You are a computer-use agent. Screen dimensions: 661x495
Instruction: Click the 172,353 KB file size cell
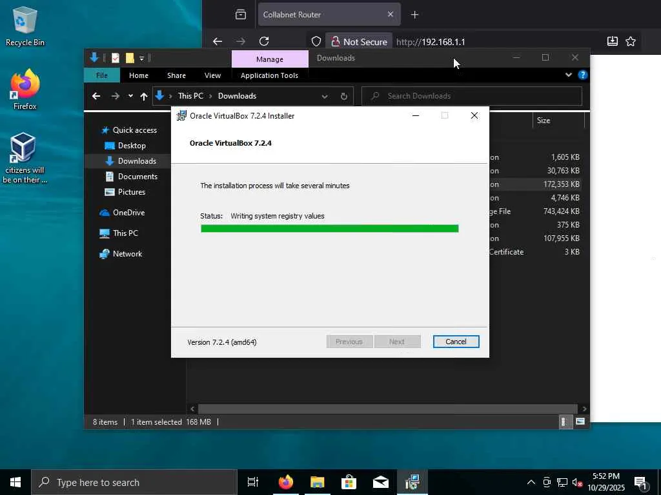561,184
